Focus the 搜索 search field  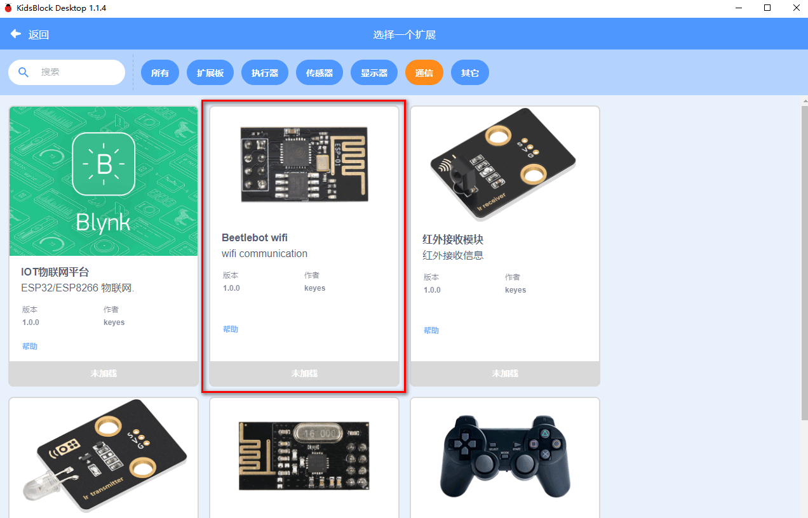tap(67, 72)
